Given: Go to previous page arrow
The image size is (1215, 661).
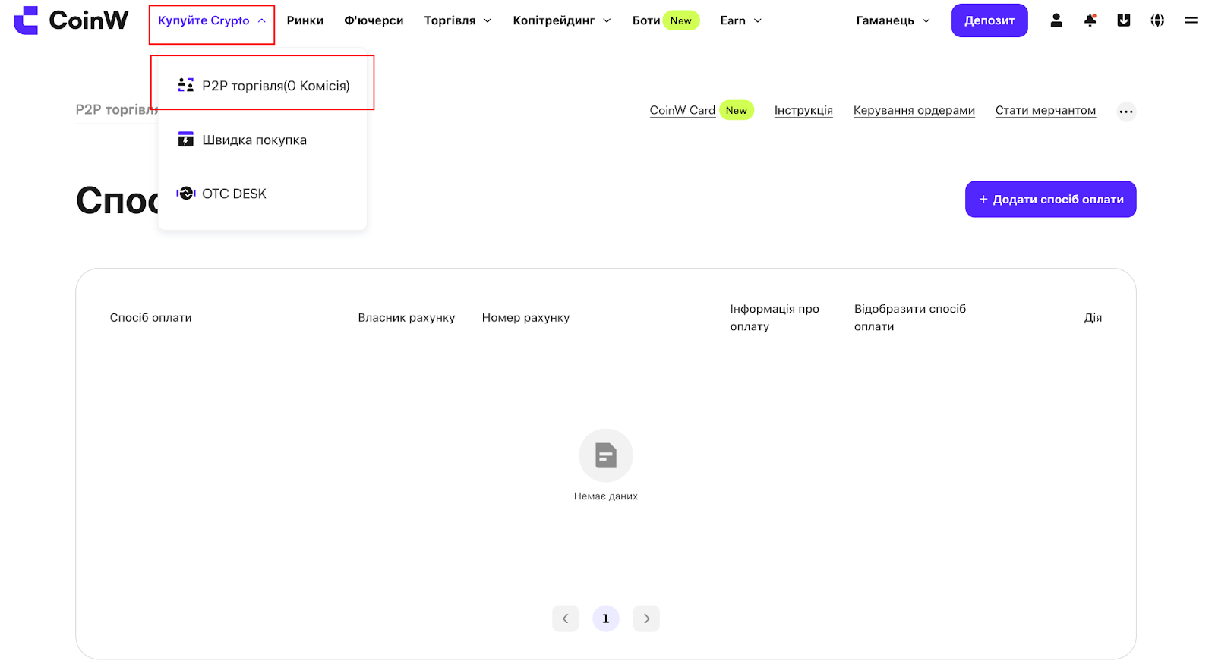Looking at the screenshot, I should [x=565, y=619].
